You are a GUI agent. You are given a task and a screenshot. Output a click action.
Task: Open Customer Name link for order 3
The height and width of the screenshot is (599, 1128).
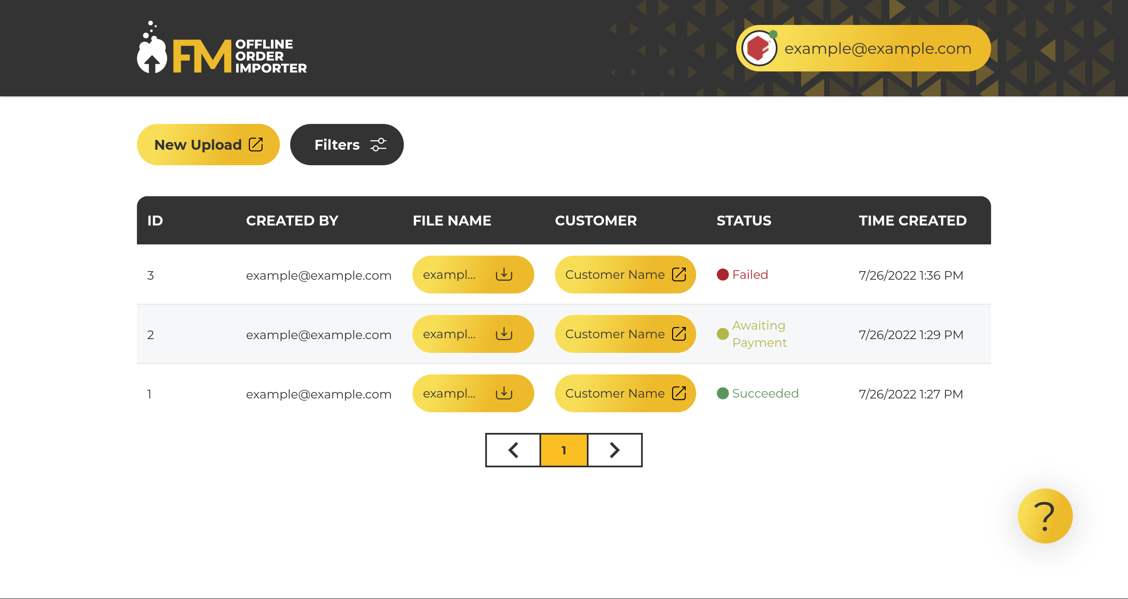tap(625, 275)
